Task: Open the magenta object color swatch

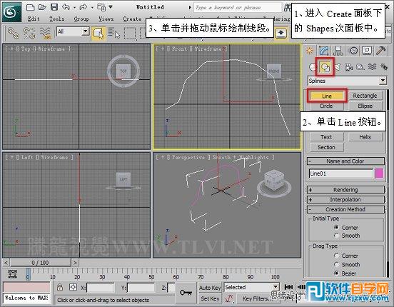Action: [379, 173]
